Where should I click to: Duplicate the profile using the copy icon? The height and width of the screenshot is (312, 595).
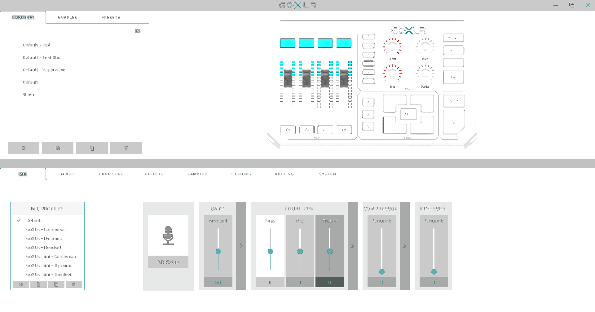(92, 148)
